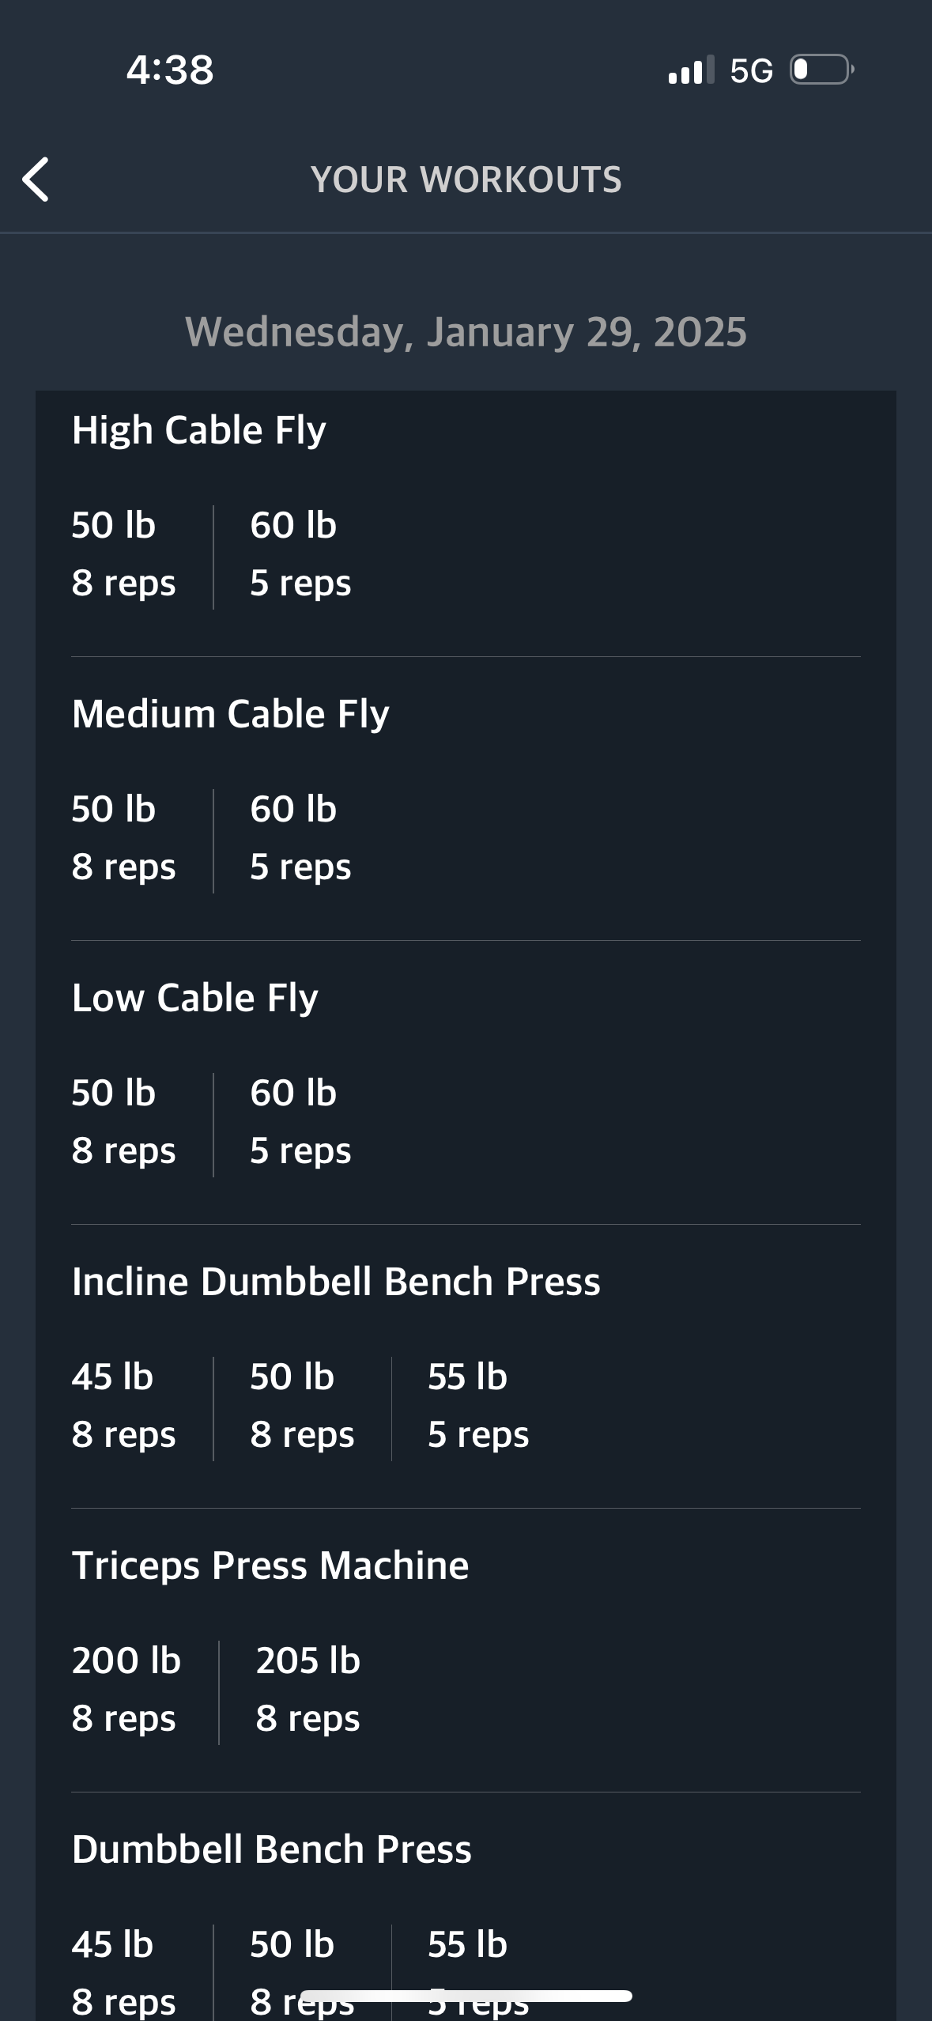Select Triceps Press 200 lb set

point(126,1690)
